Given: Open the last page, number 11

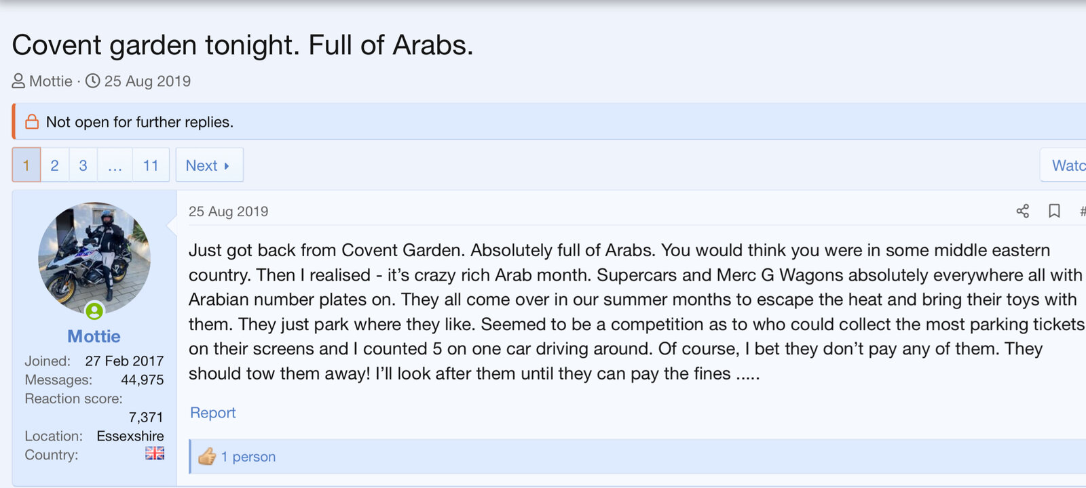Looking at the screenshot, I should [x=151, y=165].
